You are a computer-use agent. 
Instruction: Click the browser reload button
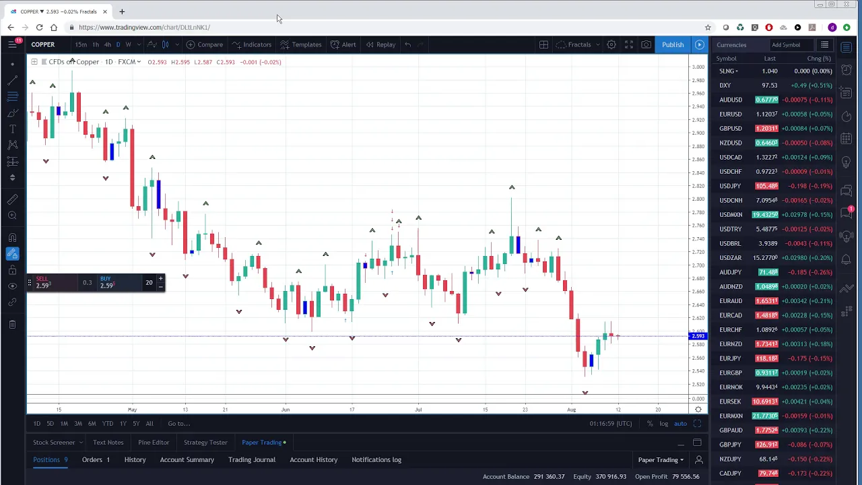[39, 28]
